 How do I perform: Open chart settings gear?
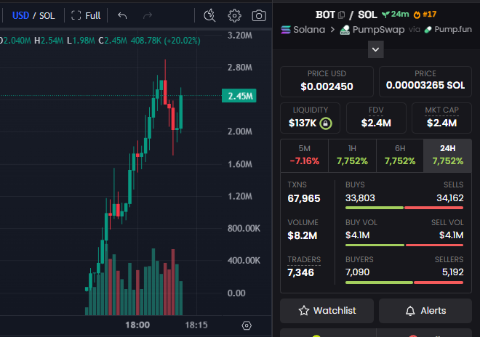click(x=234, y=15)
